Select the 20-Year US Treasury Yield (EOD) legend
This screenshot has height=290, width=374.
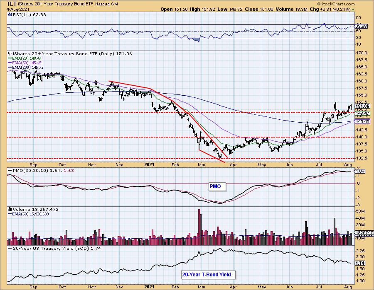[54, 248]
